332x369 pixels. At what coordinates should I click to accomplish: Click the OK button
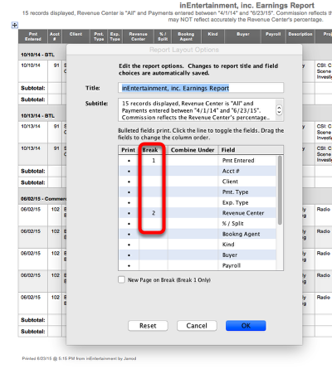[x=246, y=326]
